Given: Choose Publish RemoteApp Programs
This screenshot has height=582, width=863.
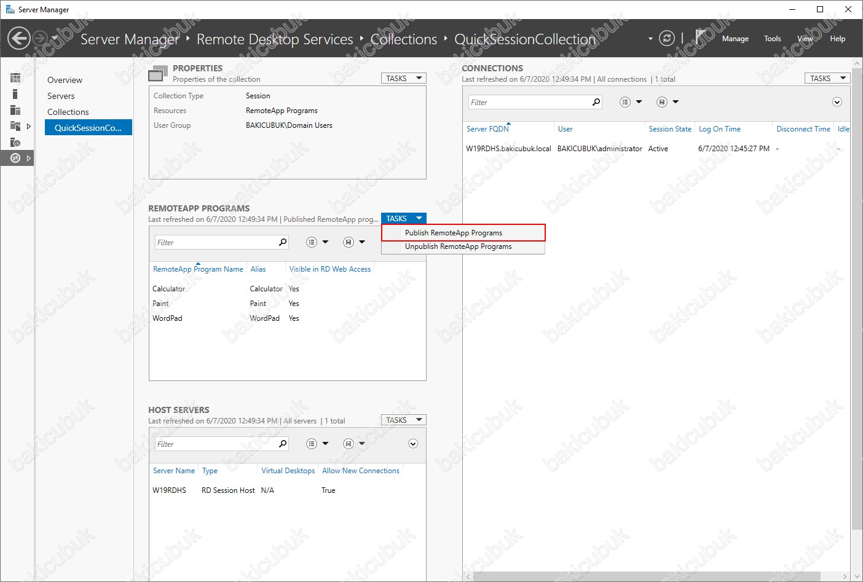Looking at the screenshot, I should point(463,233).
